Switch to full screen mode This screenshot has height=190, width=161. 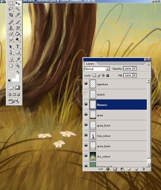(x=18, y=94)
